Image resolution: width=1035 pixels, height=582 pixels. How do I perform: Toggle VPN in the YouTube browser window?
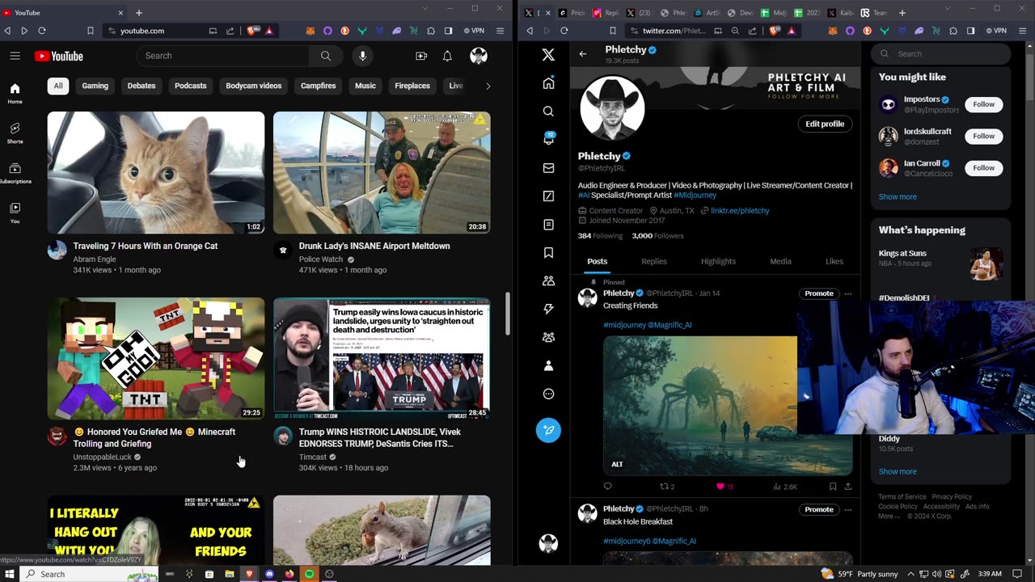(473, 31)
